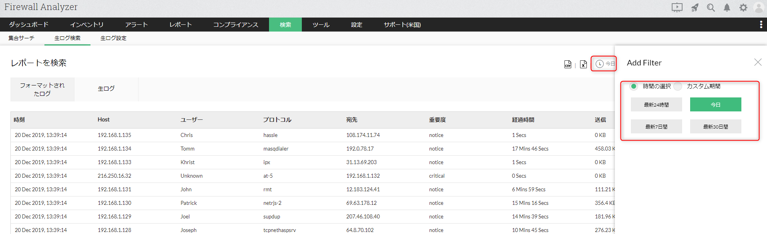Click elapsed time 17 Mins 46 Secs
Viewport: 767px width, 234px height.
pyautogui.click(x=530, y=149)
